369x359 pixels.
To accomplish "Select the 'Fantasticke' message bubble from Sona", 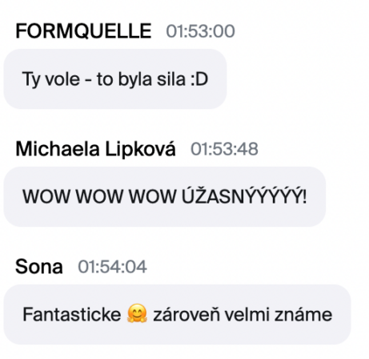I will tap(177, 314).
